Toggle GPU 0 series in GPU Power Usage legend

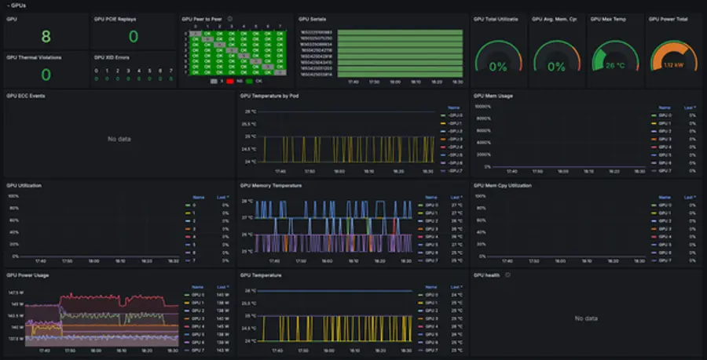195,295
